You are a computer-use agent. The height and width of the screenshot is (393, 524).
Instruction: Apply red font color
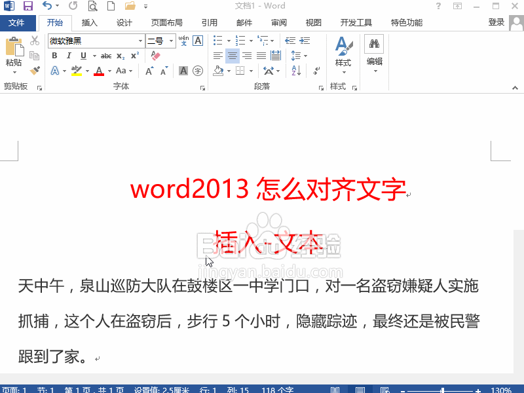pyautogui.click(x=99, y=71)
